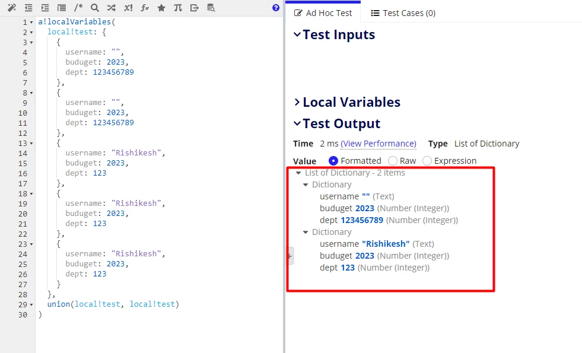Fold code at line 29 arrow
This screenshot has width=582, height=353.
[31, 305]
